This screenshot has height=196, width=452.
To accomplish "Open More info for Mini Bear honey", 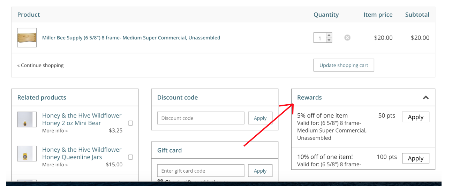I will [x=55, y=131].
